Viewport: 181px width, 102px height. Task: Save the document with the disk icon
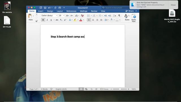(x=45, y=8)
